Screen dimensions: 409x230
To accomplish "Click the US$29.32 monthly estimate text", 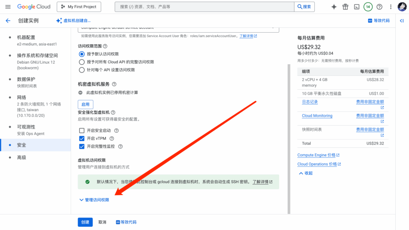I will click(309, 47).
